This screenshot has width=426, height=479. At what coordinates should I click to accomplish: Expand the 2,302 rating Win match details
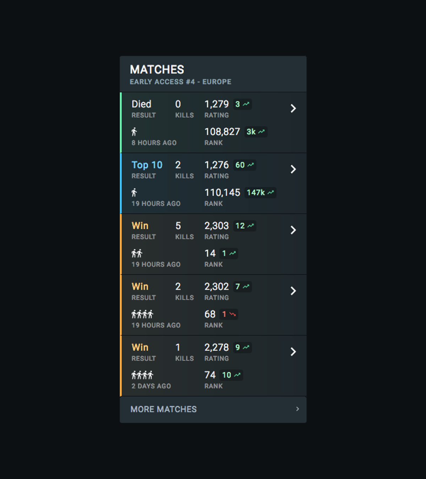coord(294,291)
